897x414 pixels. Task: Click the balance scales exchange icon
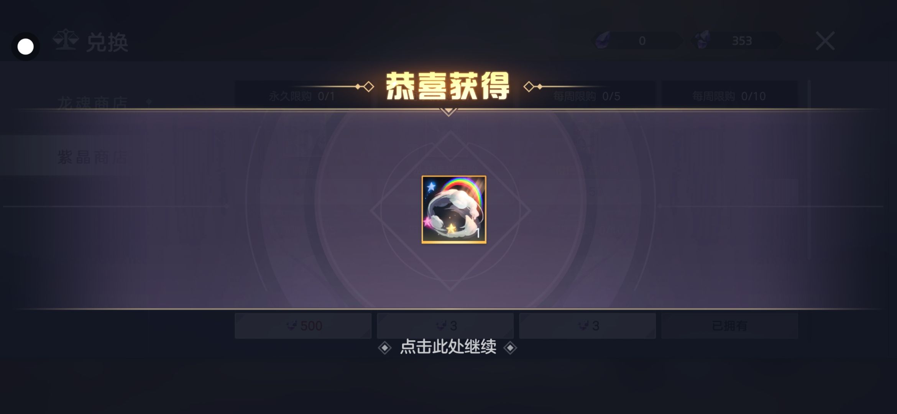click(66, 40)
